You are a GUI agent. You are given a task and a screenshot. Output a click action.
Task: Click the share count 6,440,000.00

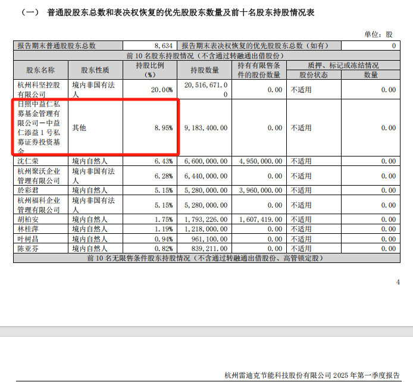(206, 176)
